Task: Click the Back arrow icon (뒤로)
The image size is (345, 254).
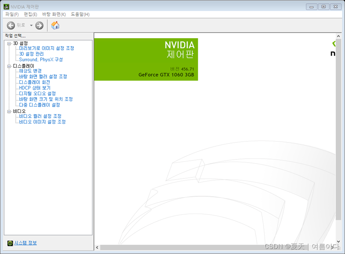Action: 11,26
